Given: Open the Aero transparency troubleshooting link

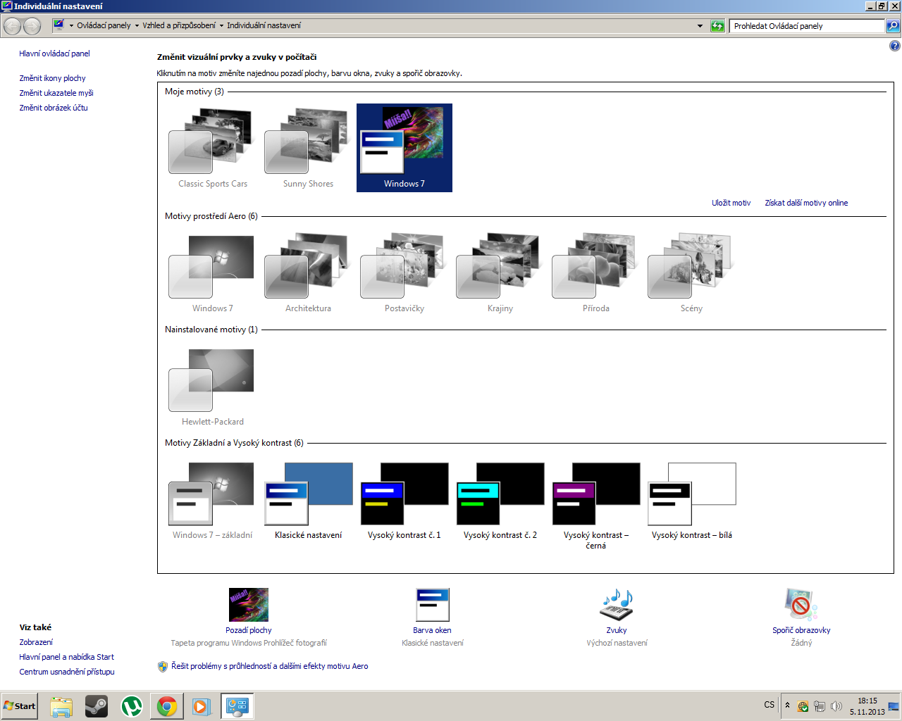Looking at the screenshot, I should pyautogui.click(x=269, y=666).
